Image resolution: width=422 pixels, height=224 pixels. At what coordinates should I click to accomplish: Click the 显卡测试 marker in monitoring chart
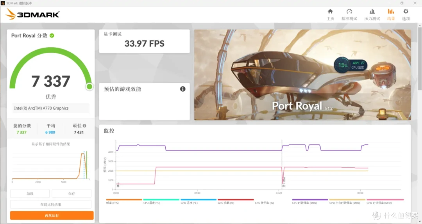click(x=284, y=182)
